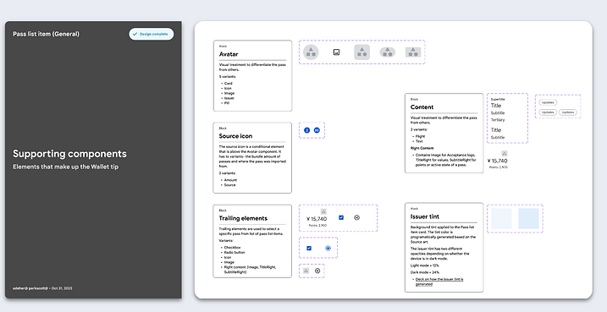Image resolution: width=607 pixels, height=312 pixels.
Task: Click 'Flight' in Content variants list
Action: pyautogui.click(x=420, y=136)
